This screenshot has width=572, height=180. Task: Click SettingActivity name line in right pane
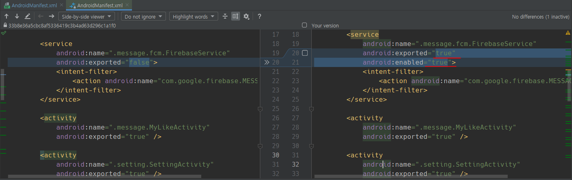[441, 164]
